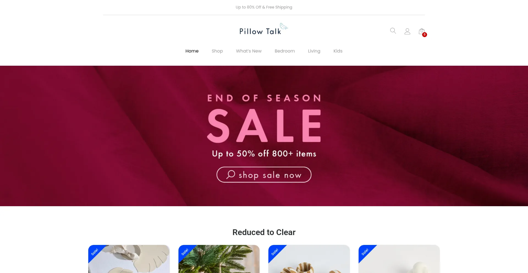
Task: Open the Kids menu item
Action: [338, 51]
